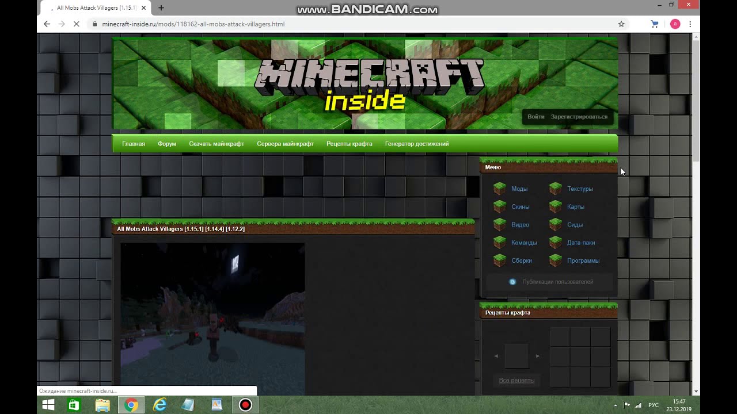Click the Все рецепты link
This screenshot has height=414, width=737.
coord(516,380)
